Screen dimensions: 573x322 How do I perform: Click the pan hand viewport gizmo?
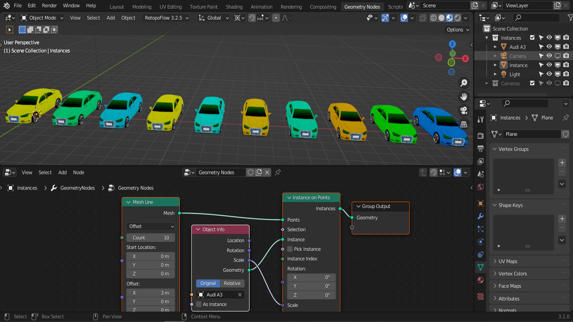point(464,97)
